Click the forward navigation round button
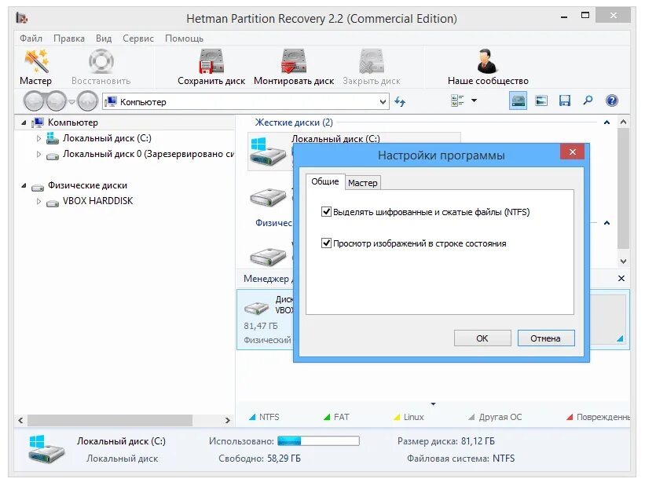656x497 pixels. 56,101
